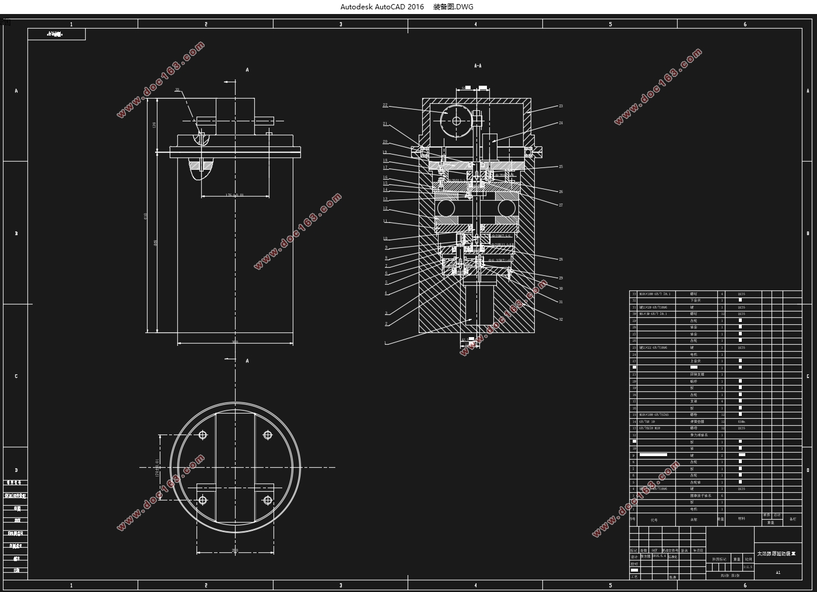Image resolution: width=817 pixels, height=592 pixels.
Task: Select the 键2×22 GB/T1096 code cell
Action: tap(653, 348)
